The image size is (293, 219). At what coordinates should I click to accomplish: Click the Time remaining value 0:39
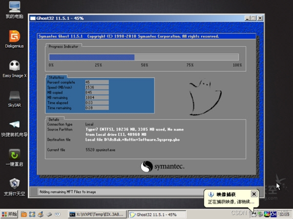[x=97, y=108]
